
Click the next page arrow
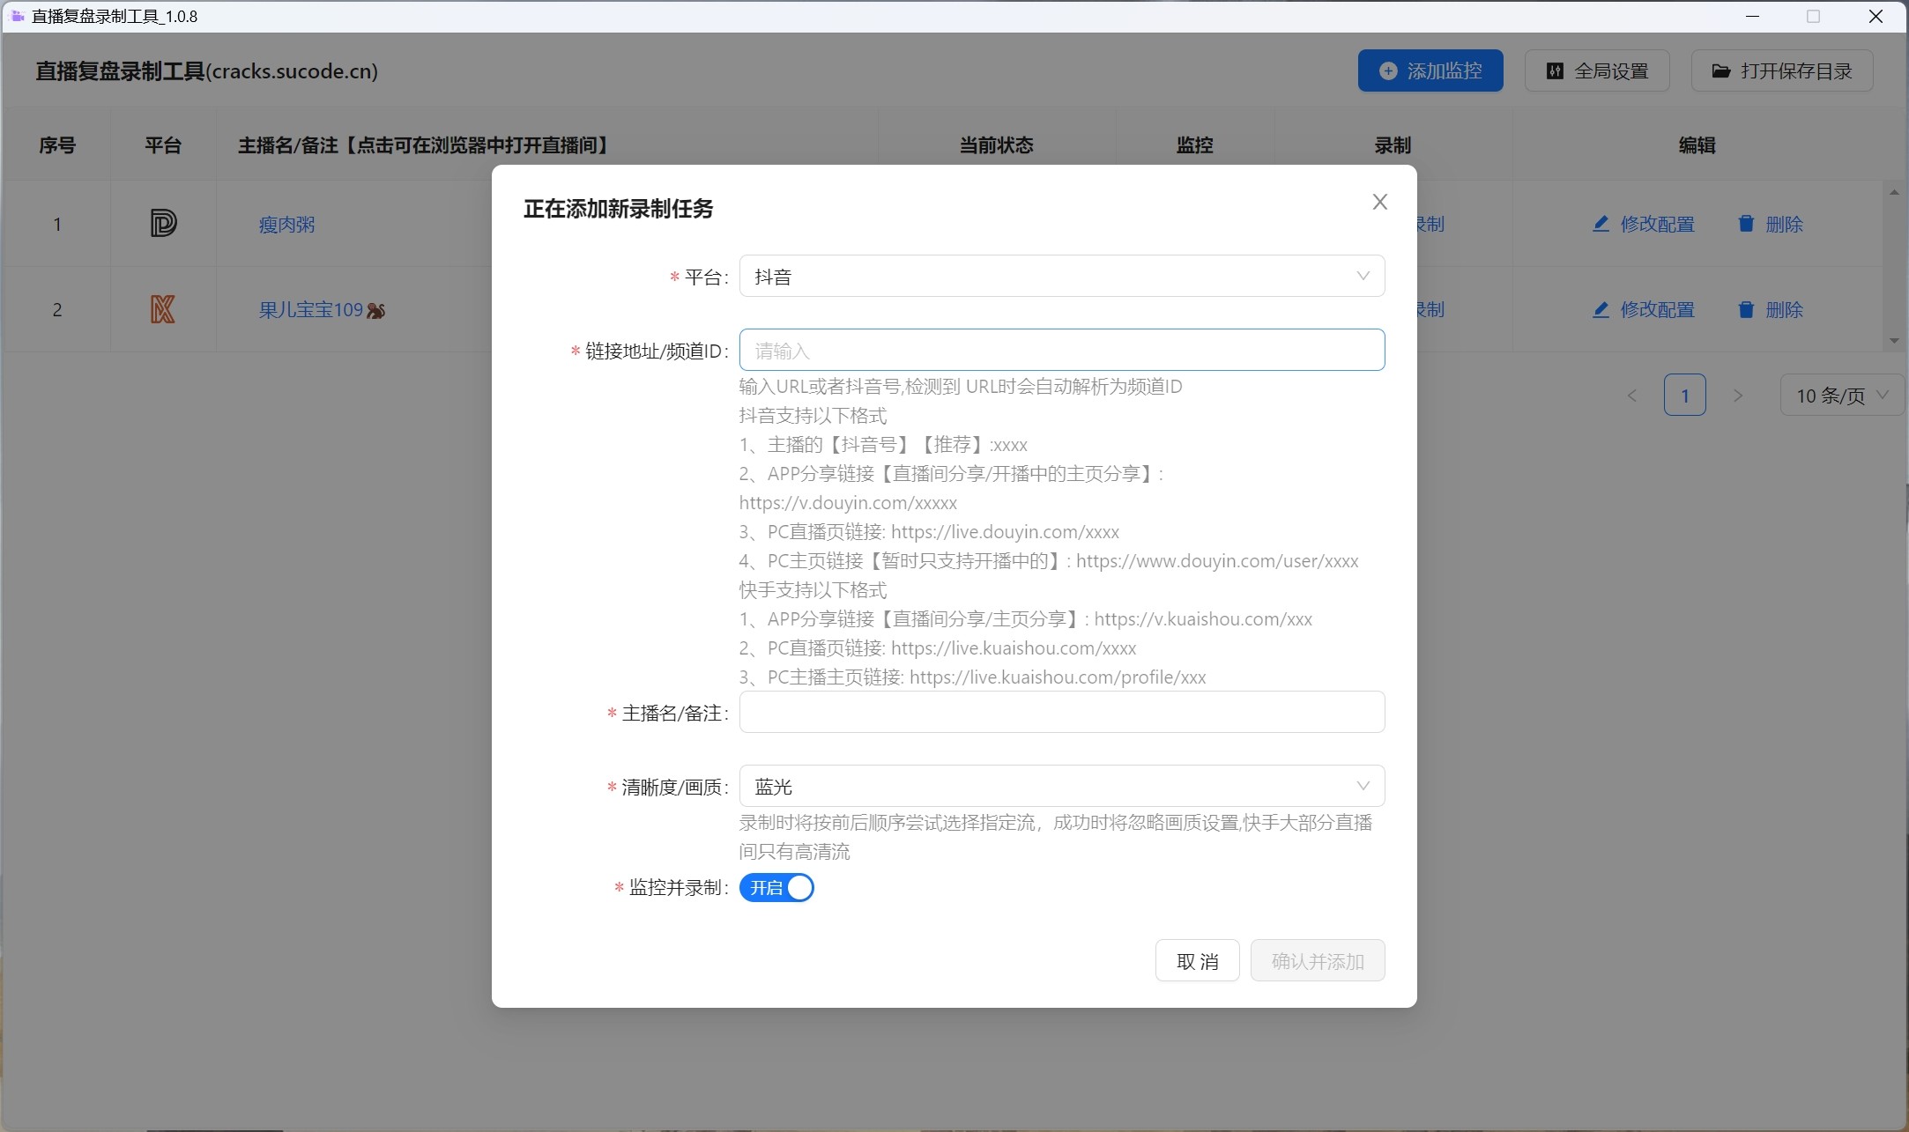tap(1738, 396)
